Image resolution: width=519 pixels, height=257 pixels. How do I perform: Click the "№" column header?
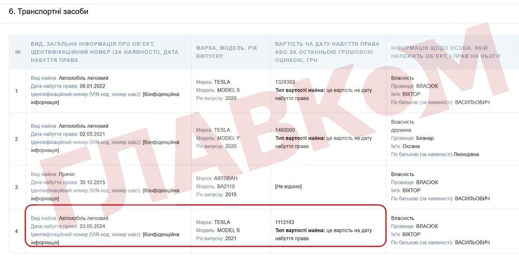pos(18,52)
